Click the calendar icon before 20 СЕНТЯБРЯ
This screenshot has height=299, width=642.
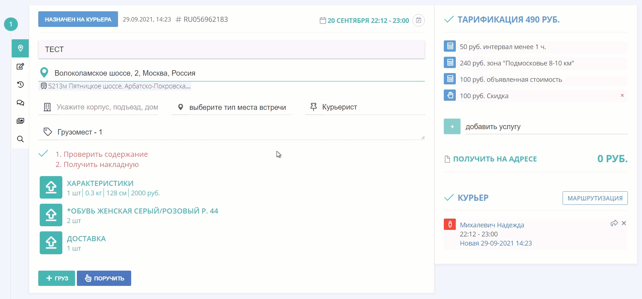click(323, 20)
